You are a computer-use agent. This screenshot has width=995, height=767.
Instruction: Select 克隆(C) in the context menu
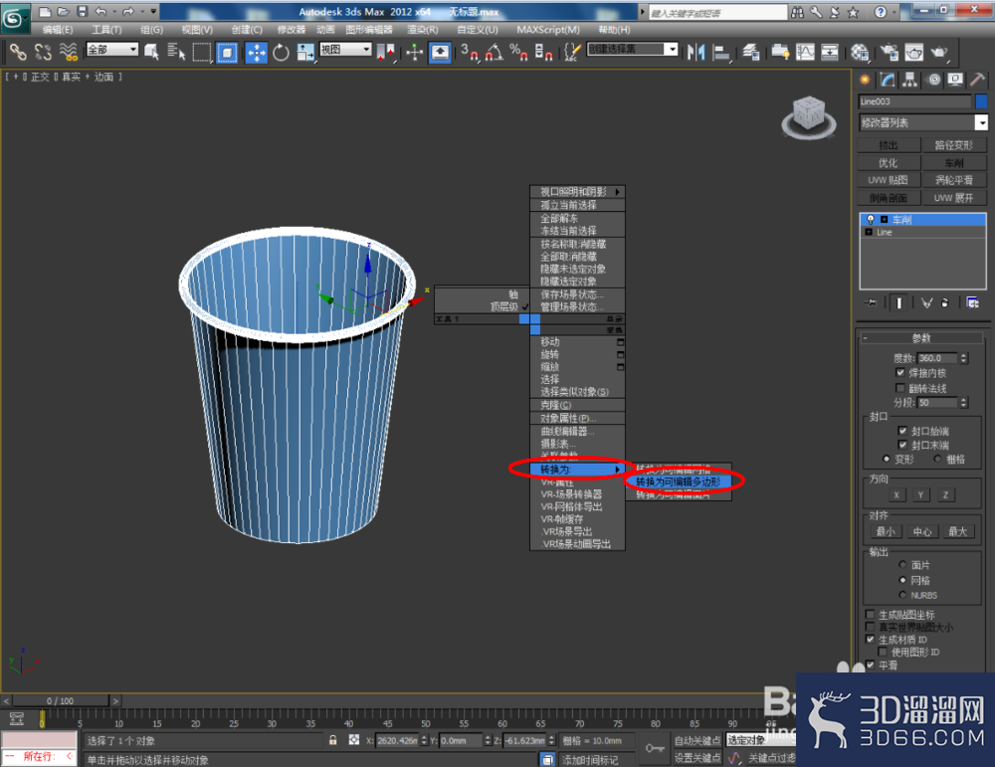(x=577, y=405)
